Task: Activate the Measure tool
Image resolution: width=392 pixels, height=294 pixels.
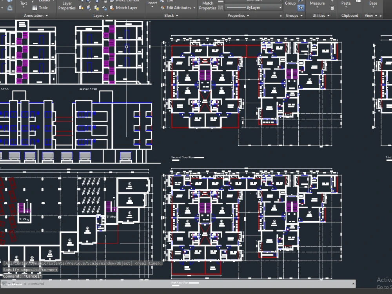Action: [x=317, y=3]
